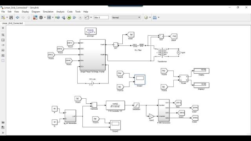This screenshot has height=141, width=251.
Task: Open the Model Browser icon at palette bottom
Action: pos(3,122)
